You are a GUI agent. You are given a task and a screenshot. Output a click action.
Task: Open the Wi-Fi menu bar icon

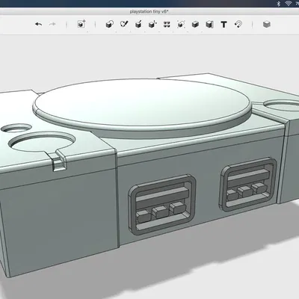(289, 4)
